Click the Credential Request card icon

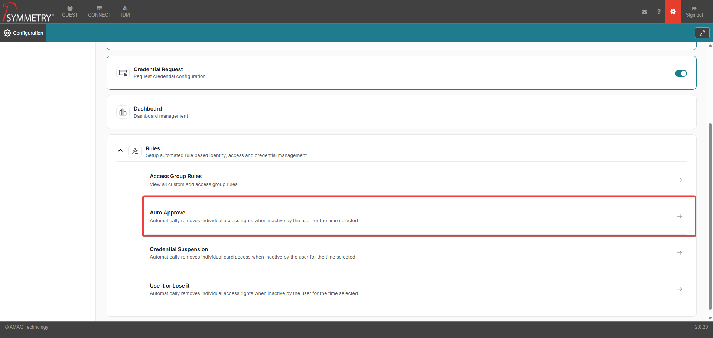[123, 73]
